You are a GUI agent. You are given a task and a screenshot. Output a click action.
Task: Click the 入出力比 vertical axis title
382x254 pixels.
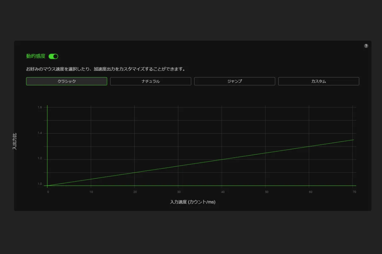15,142
